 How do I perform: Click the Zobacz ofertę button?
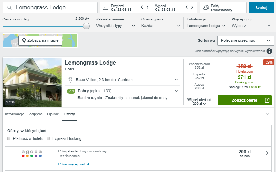tap(245, 100)
